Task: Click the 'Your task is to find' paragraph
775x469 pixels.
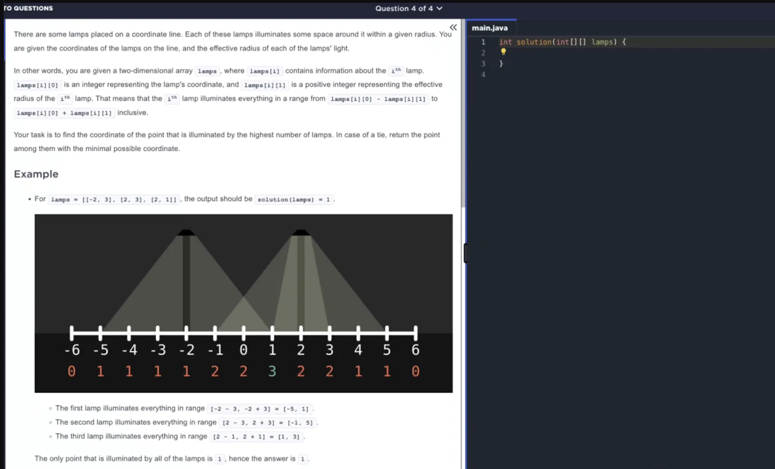Action: (227, 142)
